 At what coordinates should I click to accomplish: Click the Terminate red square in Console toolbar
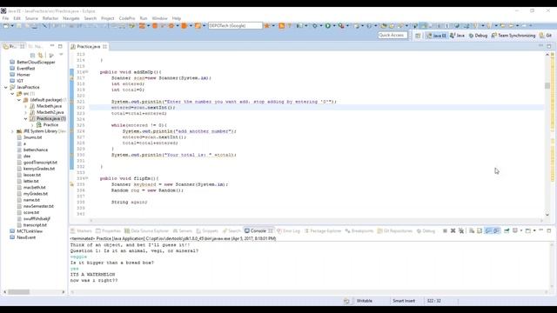click(445, 230)
